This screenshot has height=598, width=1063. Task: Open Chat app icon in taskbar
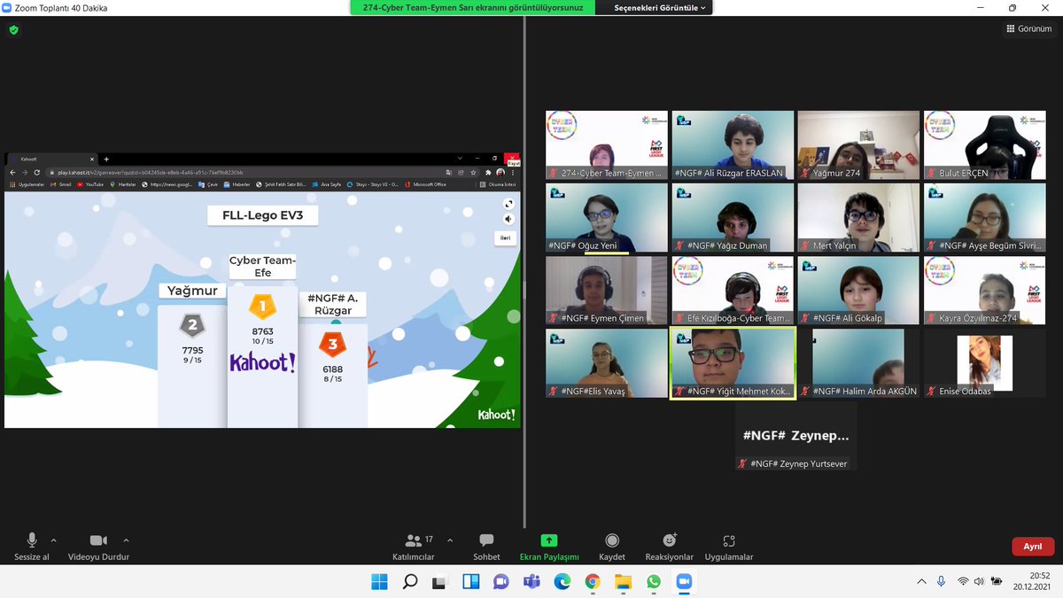[501, 582]
